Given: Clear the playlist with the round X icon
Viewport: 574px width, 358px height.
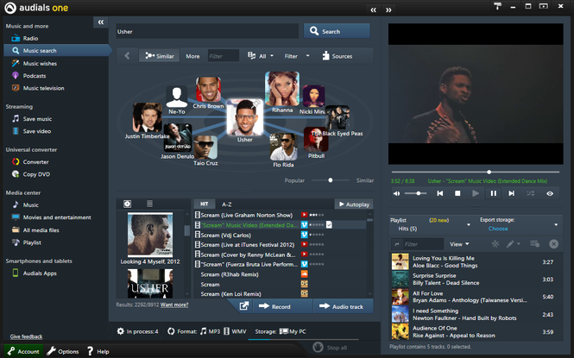Looking at the screenshot, I should point(554,244).
